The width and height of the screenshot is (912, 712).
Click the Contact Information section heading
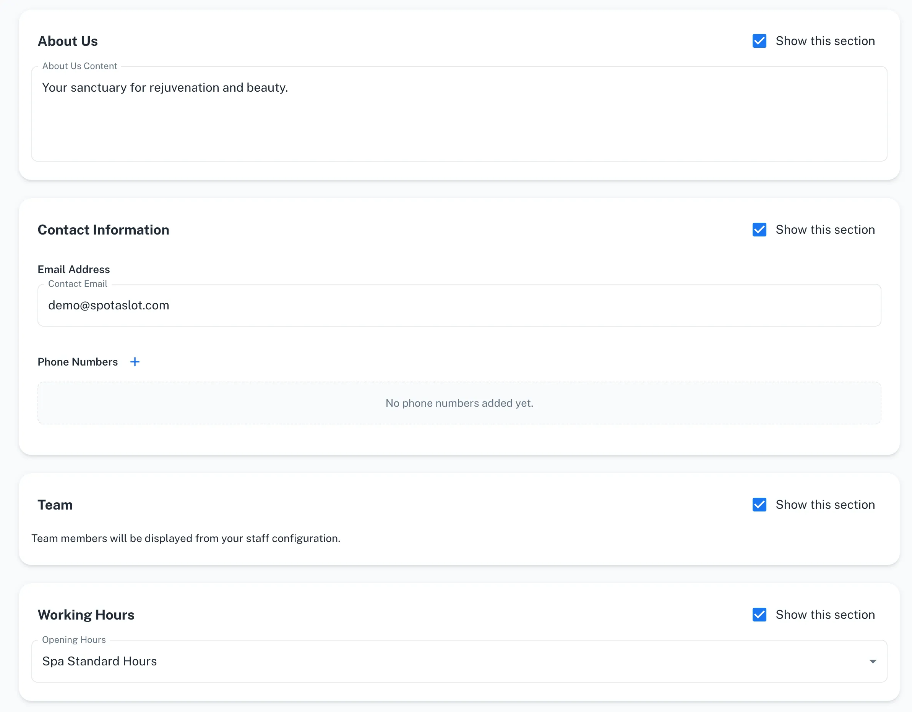click(103, 229)
